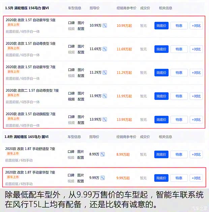This screenshot has width=209, height=212.
Task: Add 1.5T 自动尊贵型 5座 to 对比
Action: [196, 49]
